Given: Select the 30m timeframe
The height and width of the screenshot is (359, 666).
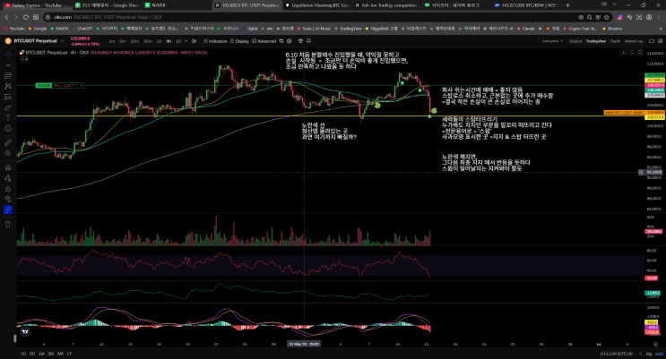Looking at the screenshot, I should pos(147,41).
